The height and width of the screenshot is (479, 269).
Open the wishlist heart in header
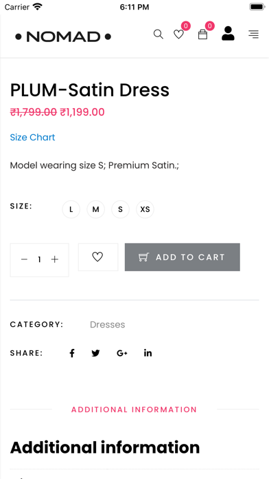(179, 34)
